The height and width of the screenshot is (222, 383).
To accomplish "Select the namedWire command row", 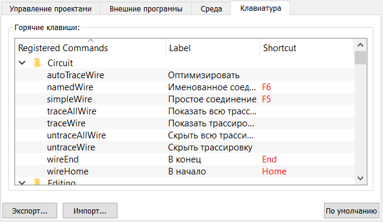I will click(x=185, y=87).
